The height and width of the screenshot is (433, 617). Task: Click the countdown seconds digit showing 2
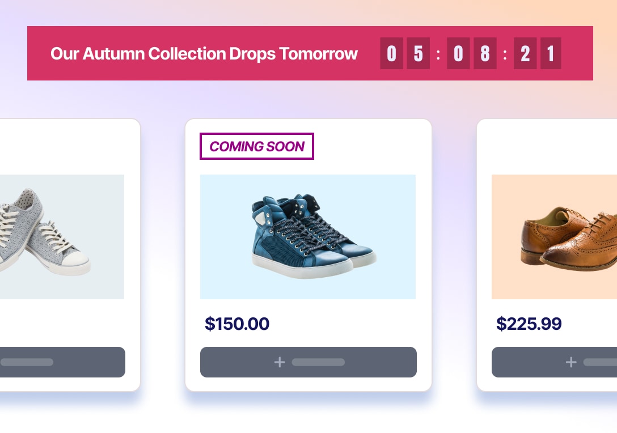click(x=525, y=53)
